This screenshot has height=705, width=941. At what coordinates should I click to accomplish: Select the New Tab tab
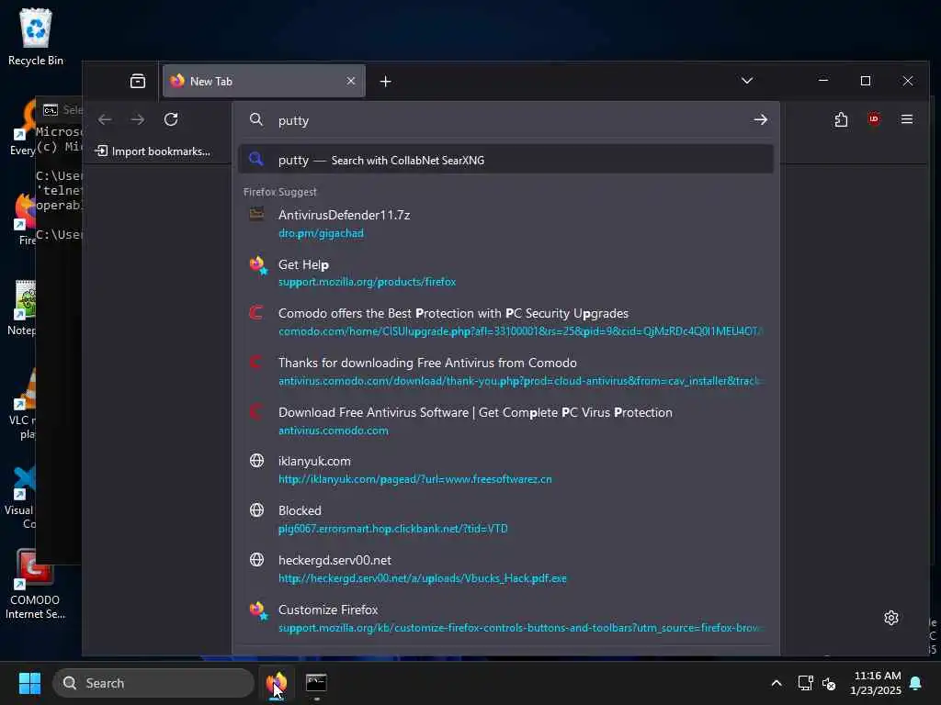pyautogui.click(x=264, y=81)
